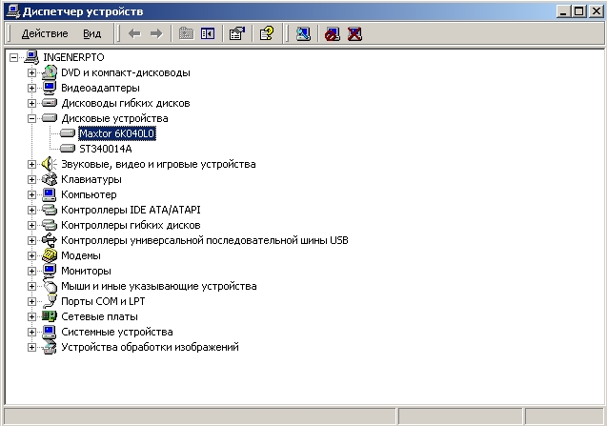Click the Properties toolbar icon
Image resolution: width=607 pixels, height=426 pixels.
(x=237, y=33)
